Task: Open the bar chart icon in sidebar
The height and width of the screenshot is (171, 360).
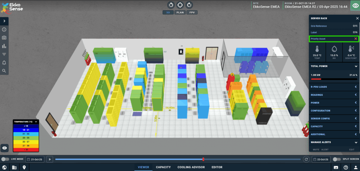Action: 4,46
